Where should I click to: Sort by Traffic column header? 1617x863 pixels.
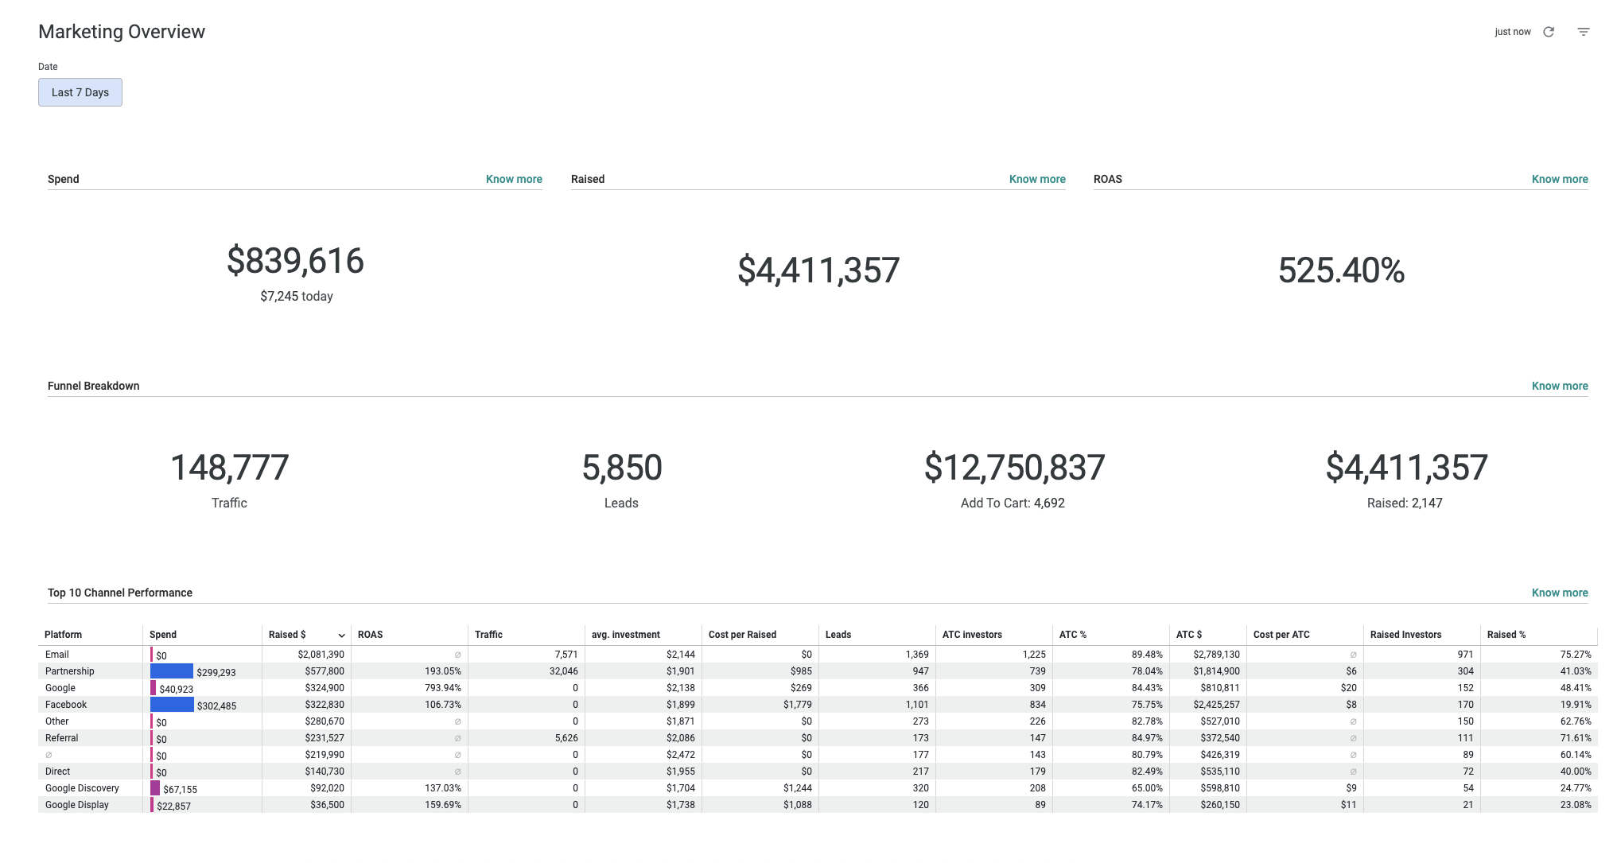[x=488, y=635]
